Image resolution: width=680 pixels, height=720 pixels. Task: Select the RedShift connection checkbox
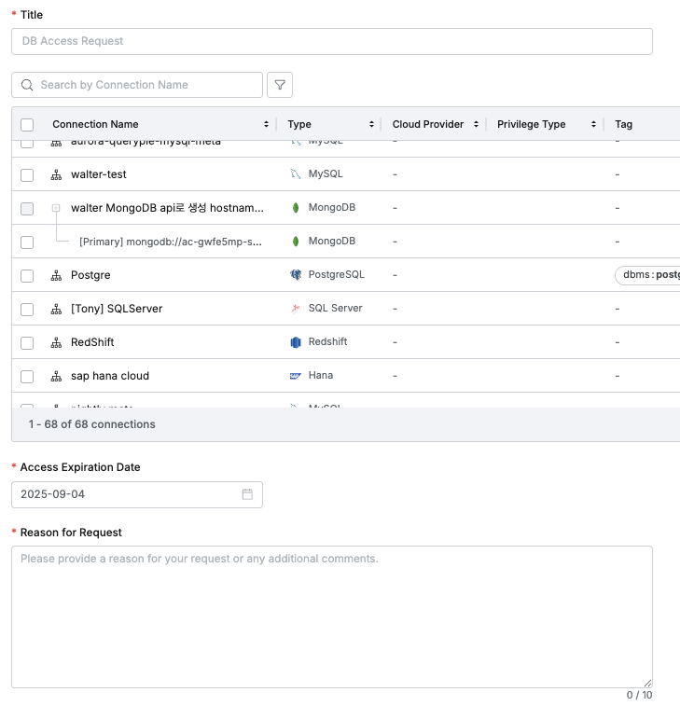coord(27,342)
